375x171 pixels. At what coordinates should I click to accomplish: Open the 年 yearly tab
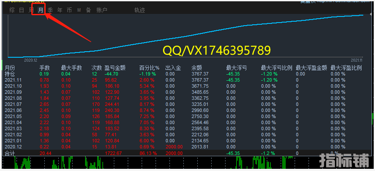point(60,10)
